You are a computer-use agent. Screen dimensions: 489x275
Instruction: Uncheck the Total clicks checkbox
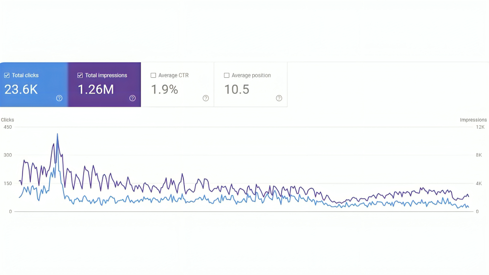coord(7,75)
